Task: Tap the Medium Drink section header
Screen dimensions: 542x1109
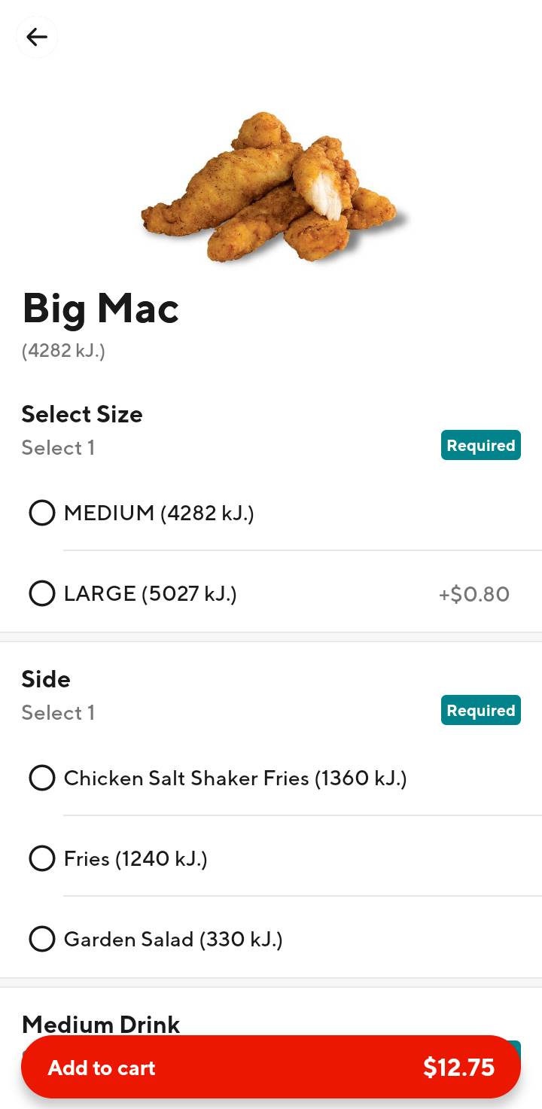Action: click(101, 1024)
